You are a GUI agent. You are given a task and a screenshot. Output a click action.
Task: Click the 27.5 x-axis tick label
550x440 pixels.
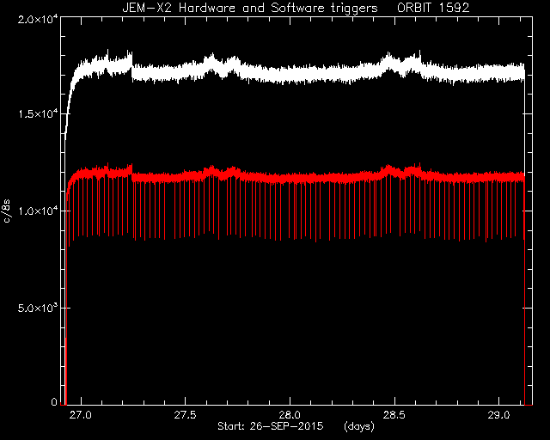point(186,415)
